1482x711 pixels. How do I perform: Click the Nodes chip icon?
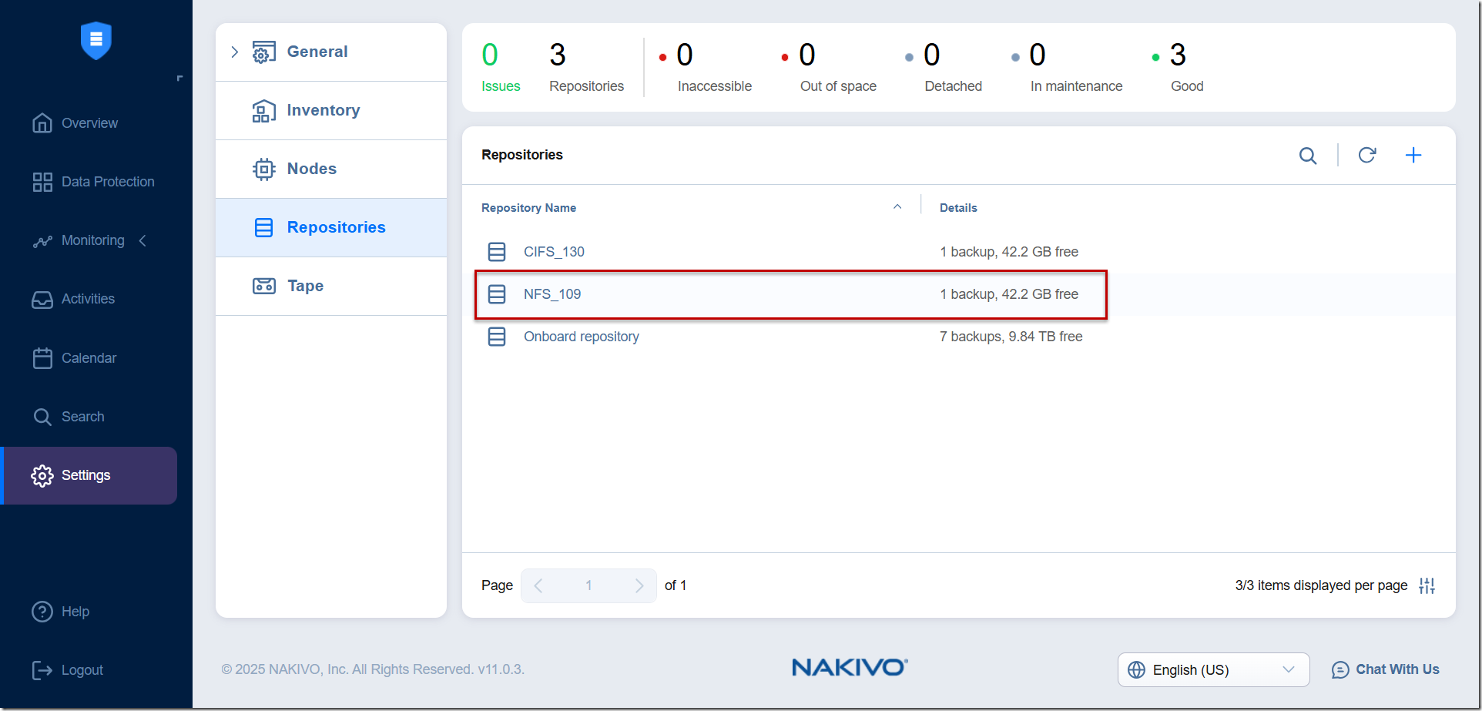click(x=263, y=169)
